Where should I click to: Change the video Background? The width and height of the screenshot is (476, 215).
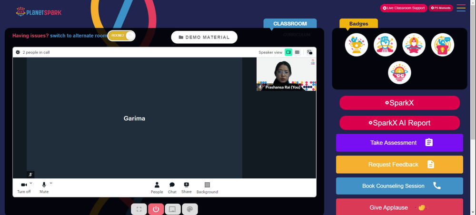coord(208,188)
